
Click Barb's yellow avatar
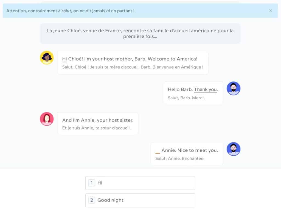click(x=47, y=58)
